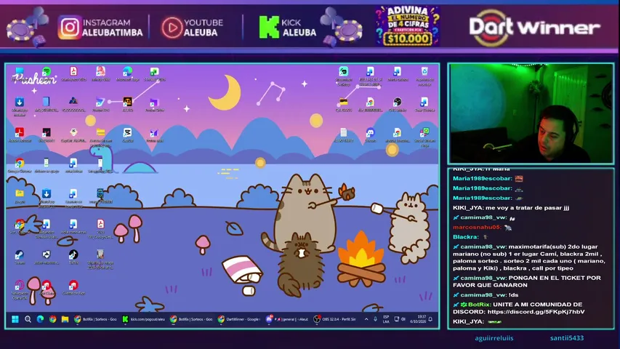
Task: Switch to OBS 32.0.4 taskbar window
Action: pyautogui.click(x=335, y=319)
